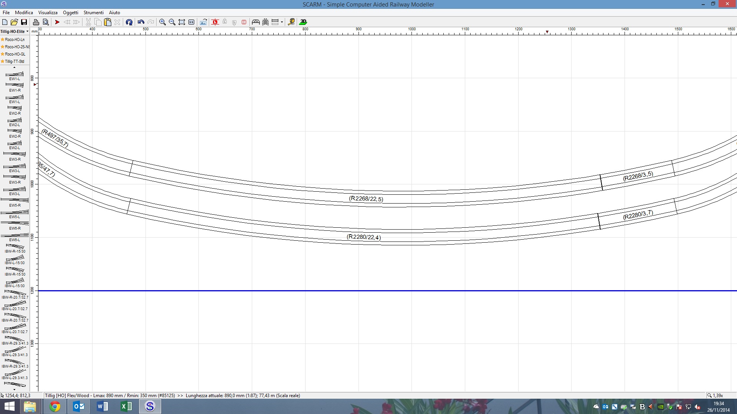Select the Roco-HO-Ln favorite library

click(15, 39)
